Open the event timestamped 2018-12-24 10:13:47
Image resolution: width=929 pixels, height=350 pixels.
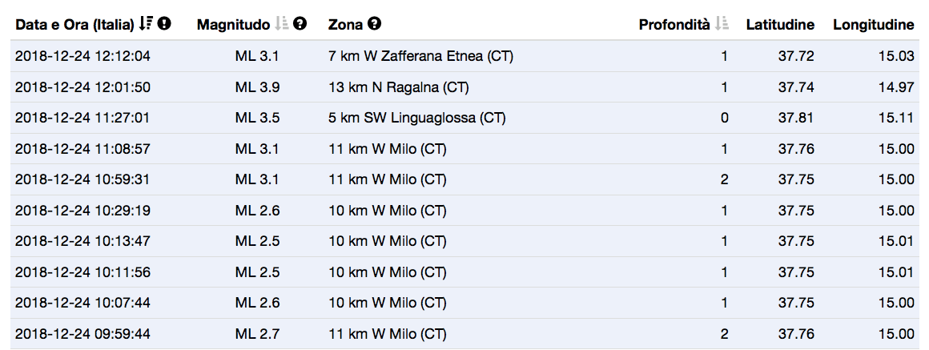(82, 241)
